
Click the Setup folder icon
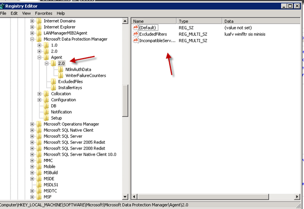[46, 118]
